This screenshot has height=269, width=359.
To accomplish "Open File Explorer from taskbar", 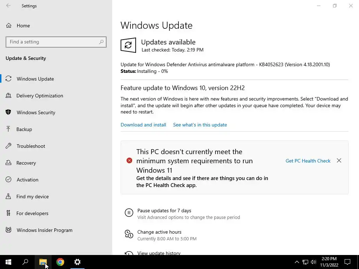I will coord(43,262).
